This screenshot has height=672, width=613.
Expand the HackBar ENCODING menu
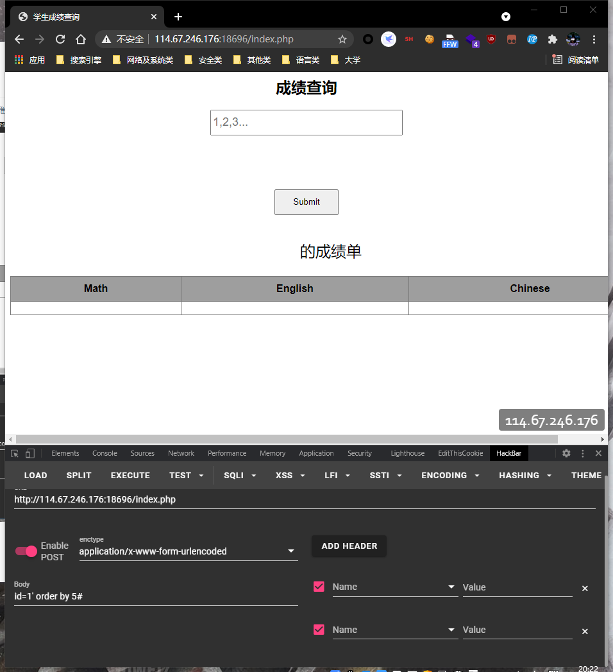click(450, 476)
